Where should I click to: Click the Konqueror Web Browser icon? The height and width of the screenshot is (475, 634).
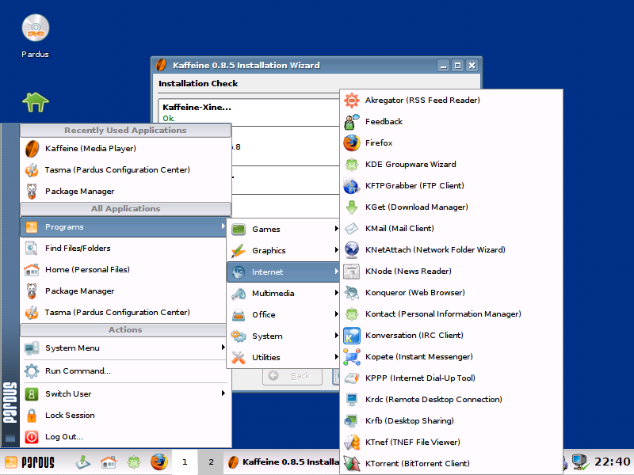(x=352, y=293)
